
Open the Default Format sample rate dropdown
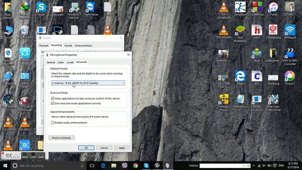[88, 83]
